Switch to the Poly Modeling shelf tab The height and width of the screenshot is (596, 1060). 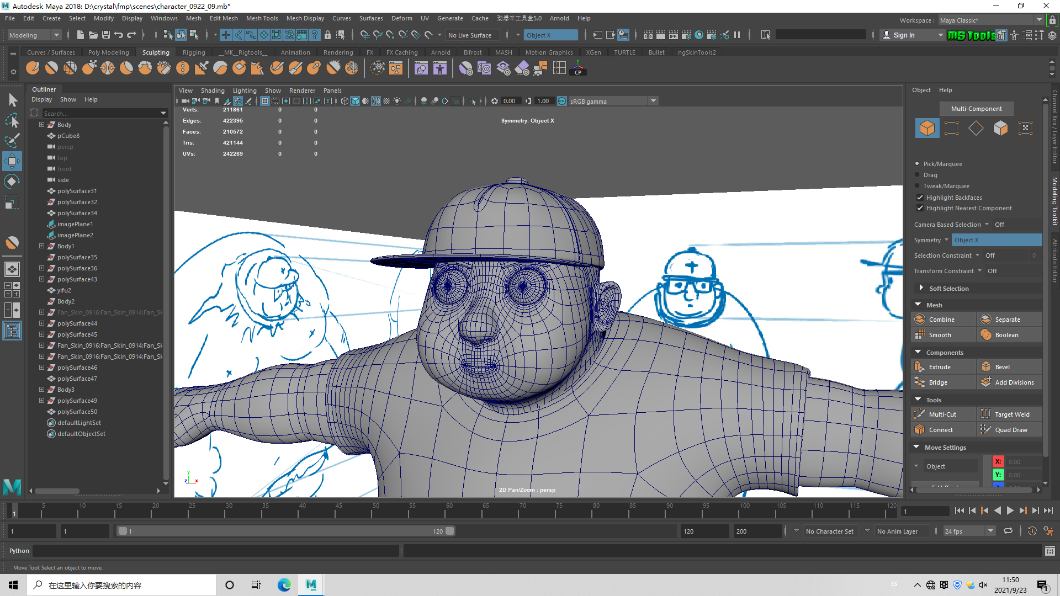click(x=108, y=52)
